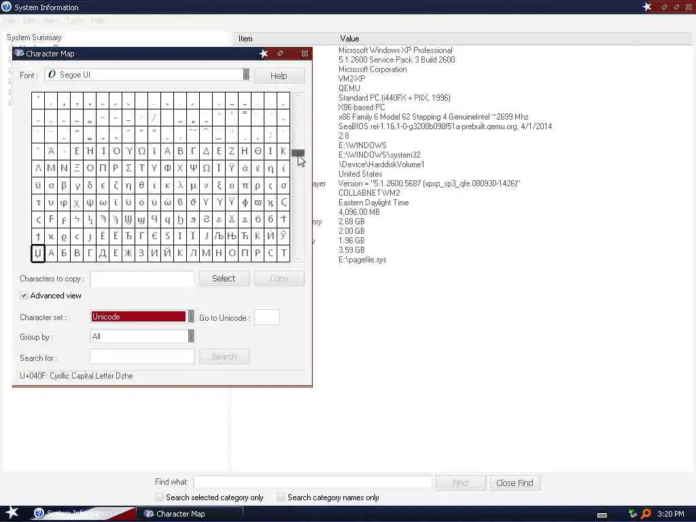Click the star button on Character Map title bar
Screen dimensions: 696x522
[264, 53]
